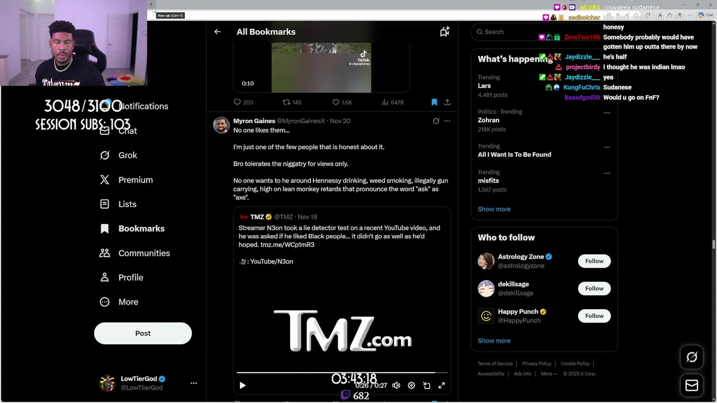Image resolution: width=717 pixels, height=403 pixels.
Task: Open replies on the post with 203 comments
Action: click(x=243, y=102)
